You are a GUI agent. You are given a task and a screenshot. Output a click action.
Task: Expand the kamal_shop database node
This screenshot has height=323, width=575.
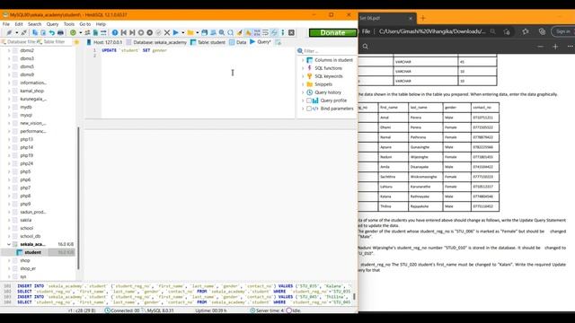9,91
